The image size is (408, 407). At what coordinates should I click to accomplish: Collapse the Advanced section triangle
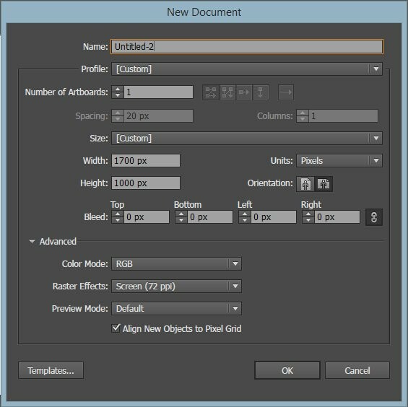tap(32, 241)
